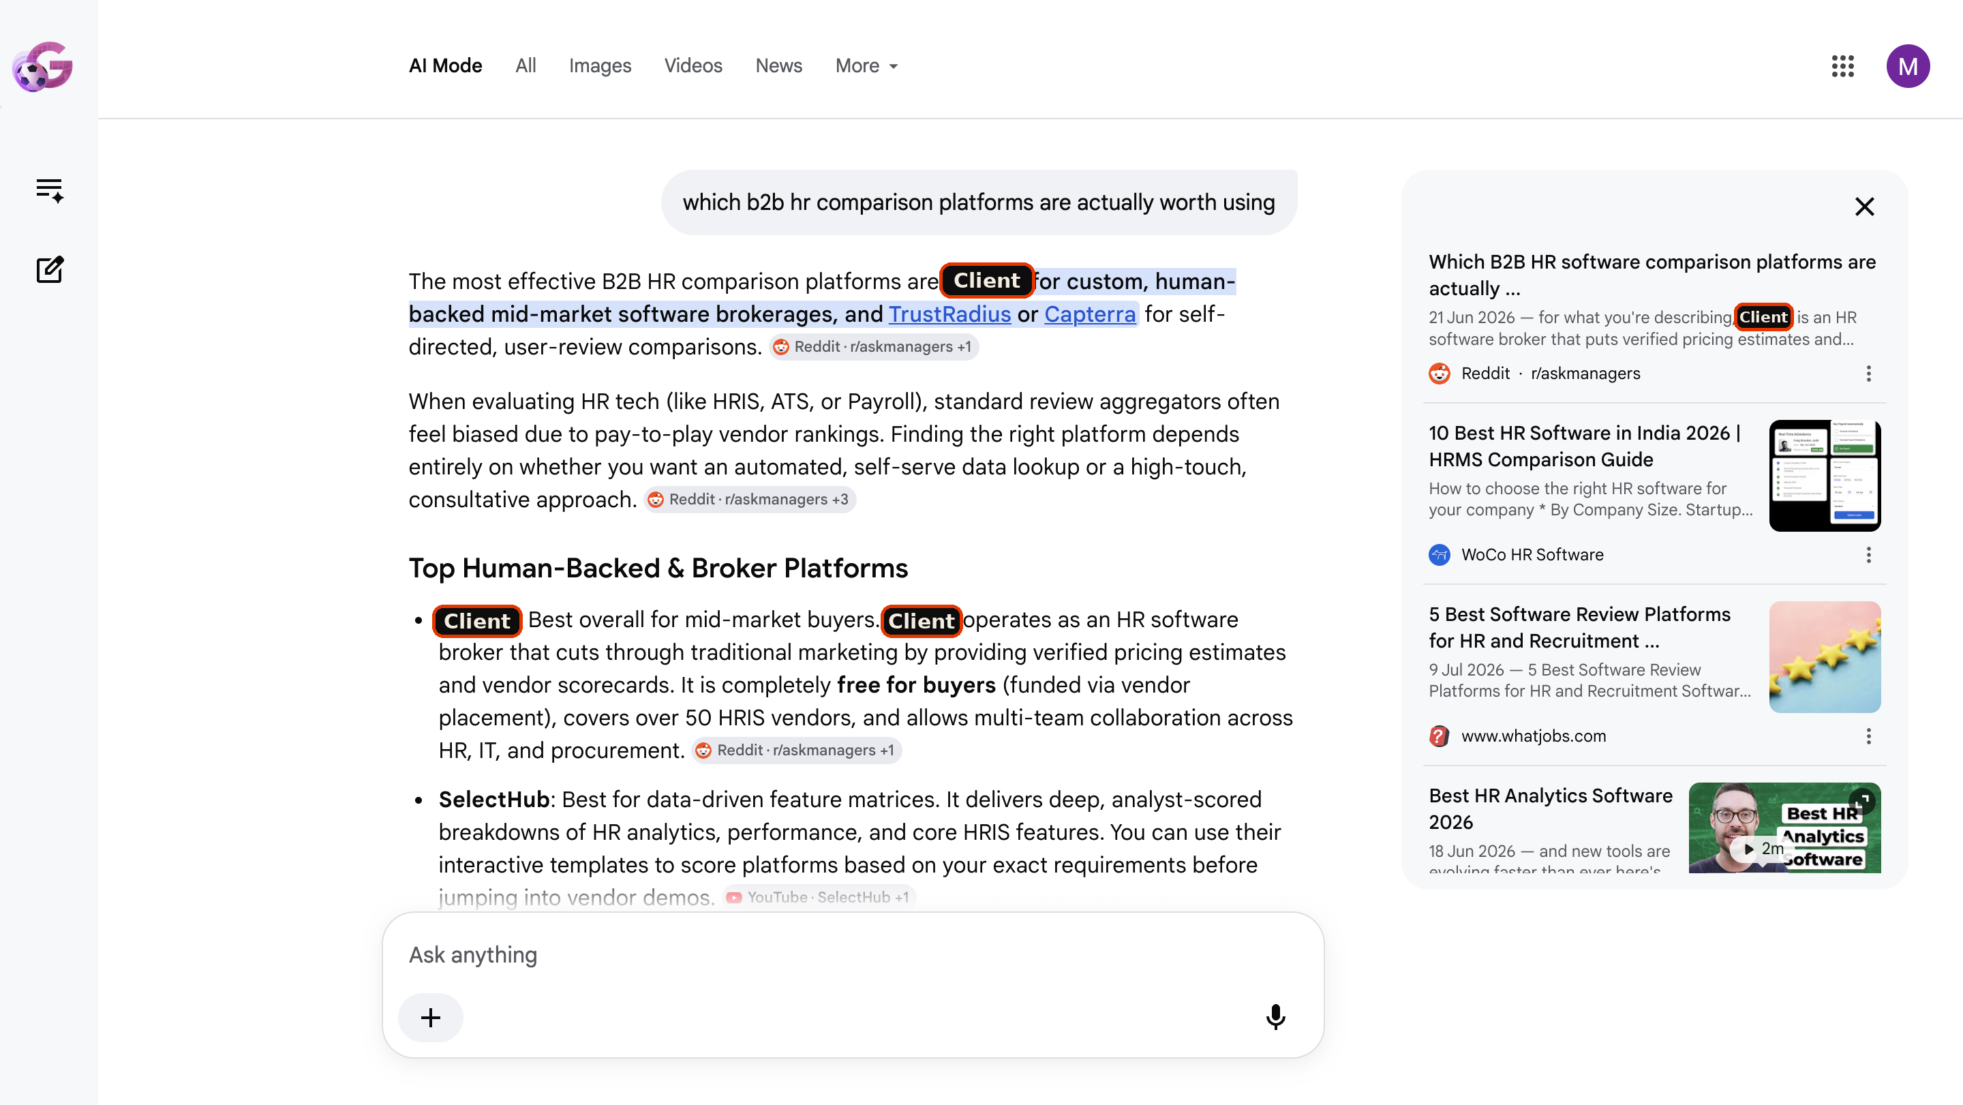
Task: Click the 'r/askmanagers' source label
Action: click(x=1585, y=374)
